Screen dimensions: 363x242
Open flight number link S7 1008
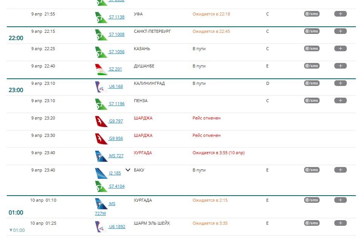click(117, 35)
